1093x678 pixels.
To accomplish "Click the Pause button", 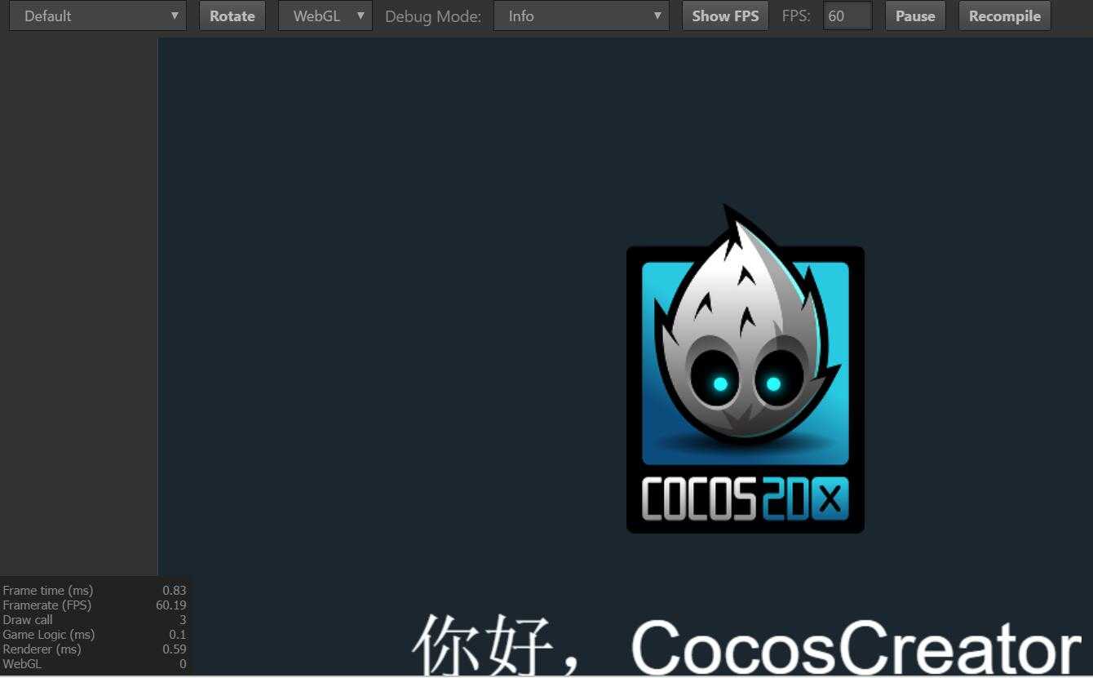I will [915, 16].
